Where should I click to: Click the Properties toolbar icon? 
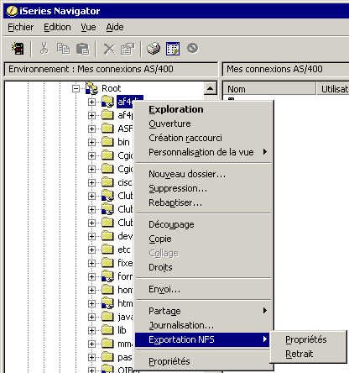128,49
